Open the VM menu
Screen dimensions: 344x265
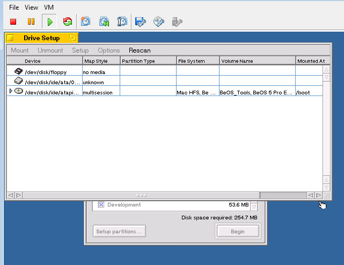[49, 8]
